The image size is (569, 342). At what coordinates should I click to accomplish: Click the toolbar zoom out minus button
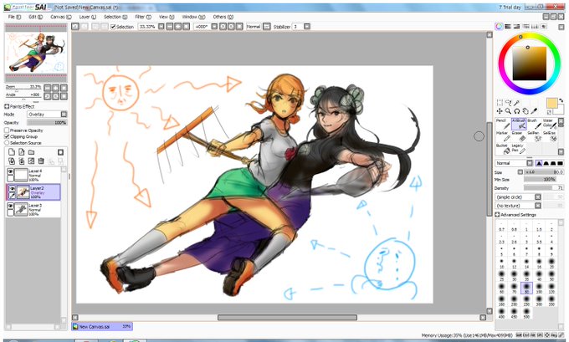pos(170,27)
